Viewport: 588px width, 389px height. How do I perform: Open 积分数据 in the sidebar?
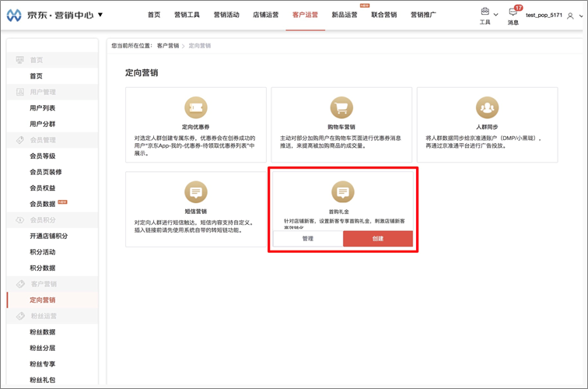coord(42,268)
